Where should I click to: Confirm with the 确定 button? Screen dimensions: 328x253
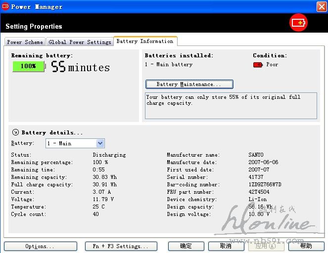186,246
